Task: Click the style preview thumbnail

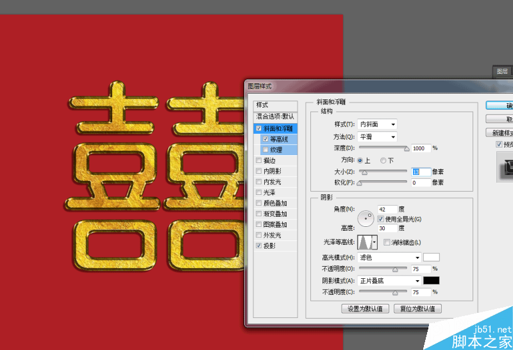Action: 505,166
